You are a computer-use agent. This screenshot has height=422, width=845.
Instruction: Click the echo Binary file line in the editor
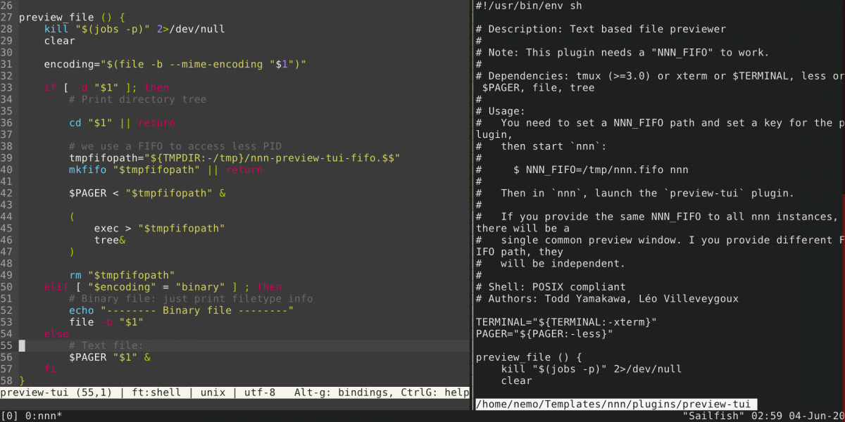[x=181, y=310]
